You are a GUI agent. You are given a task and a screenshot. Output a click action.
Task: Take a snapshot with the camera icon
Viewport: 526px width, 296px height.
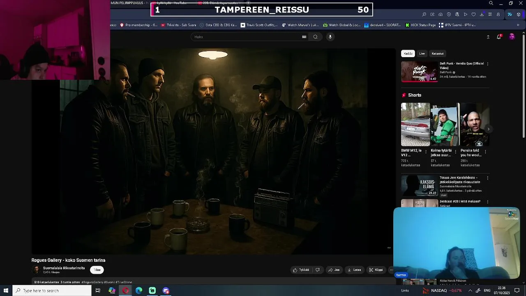pos(441,14)
